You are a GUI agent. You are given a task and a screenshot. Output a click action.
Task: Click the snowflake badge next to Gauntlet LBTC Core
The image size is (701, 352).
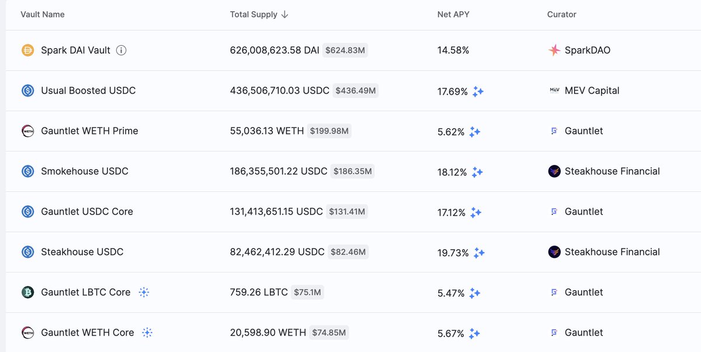tap(144, 292)
